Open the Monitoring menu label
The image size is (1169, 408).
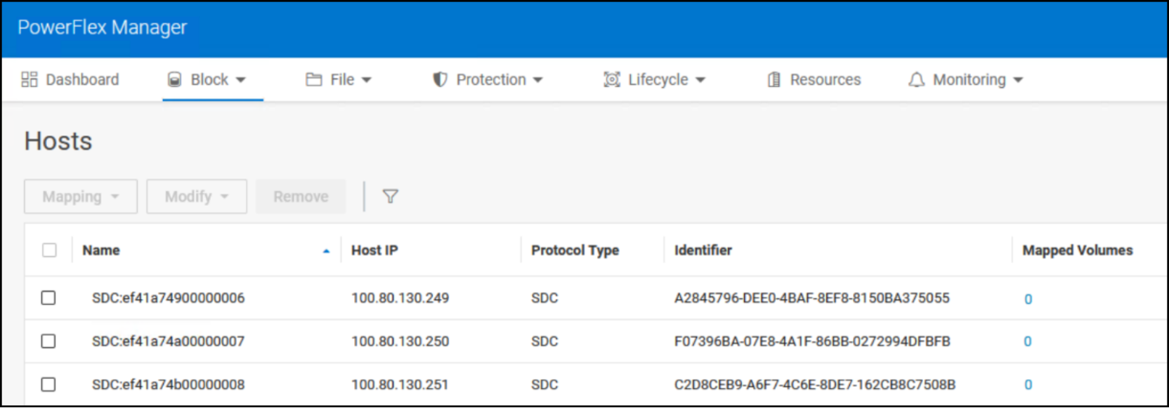coord(969,79)
